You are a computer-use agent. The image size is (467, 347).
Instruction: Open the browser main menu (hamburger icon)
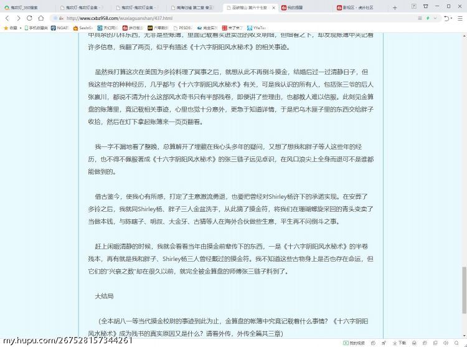[x=460, y=19]
